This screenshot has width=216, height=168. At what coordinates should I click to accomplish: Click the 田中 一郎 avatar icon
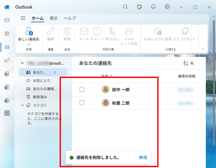(x=106, y=89)
